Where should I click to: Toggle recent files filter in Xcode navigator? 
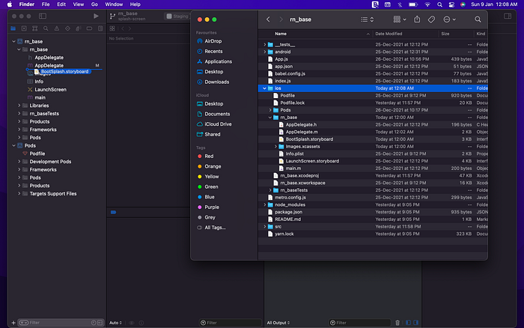94,323
